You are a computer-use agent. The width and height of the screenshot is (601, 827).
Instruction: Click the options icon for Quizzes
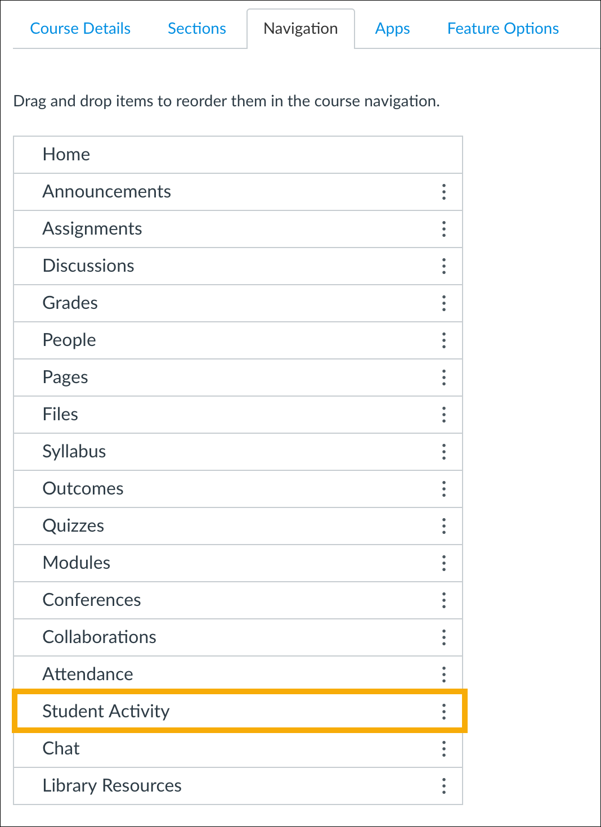(444, 526)
